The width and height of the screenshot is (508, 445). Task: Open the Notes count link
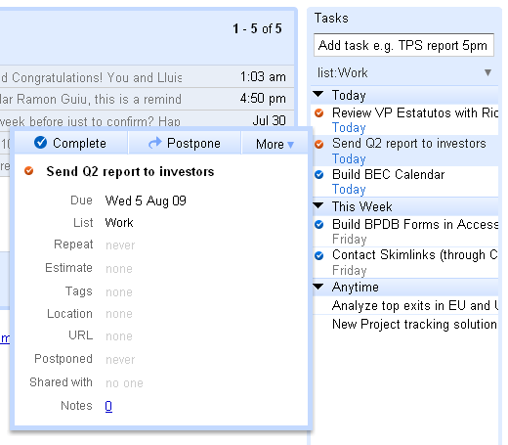108,406
